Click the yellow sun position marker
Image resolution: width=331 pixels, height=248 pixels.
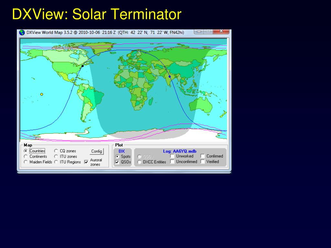pos(42,94)
